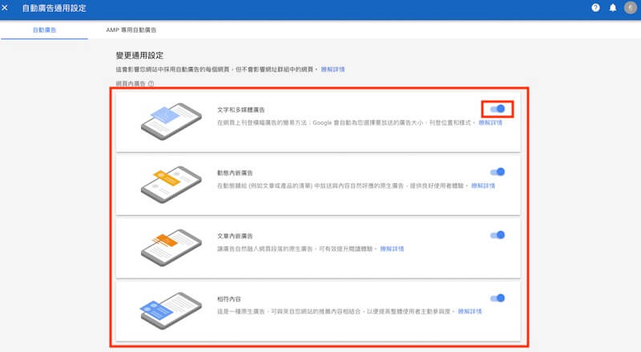
Task: Open the user account avatar
Action: pos(630,9)
